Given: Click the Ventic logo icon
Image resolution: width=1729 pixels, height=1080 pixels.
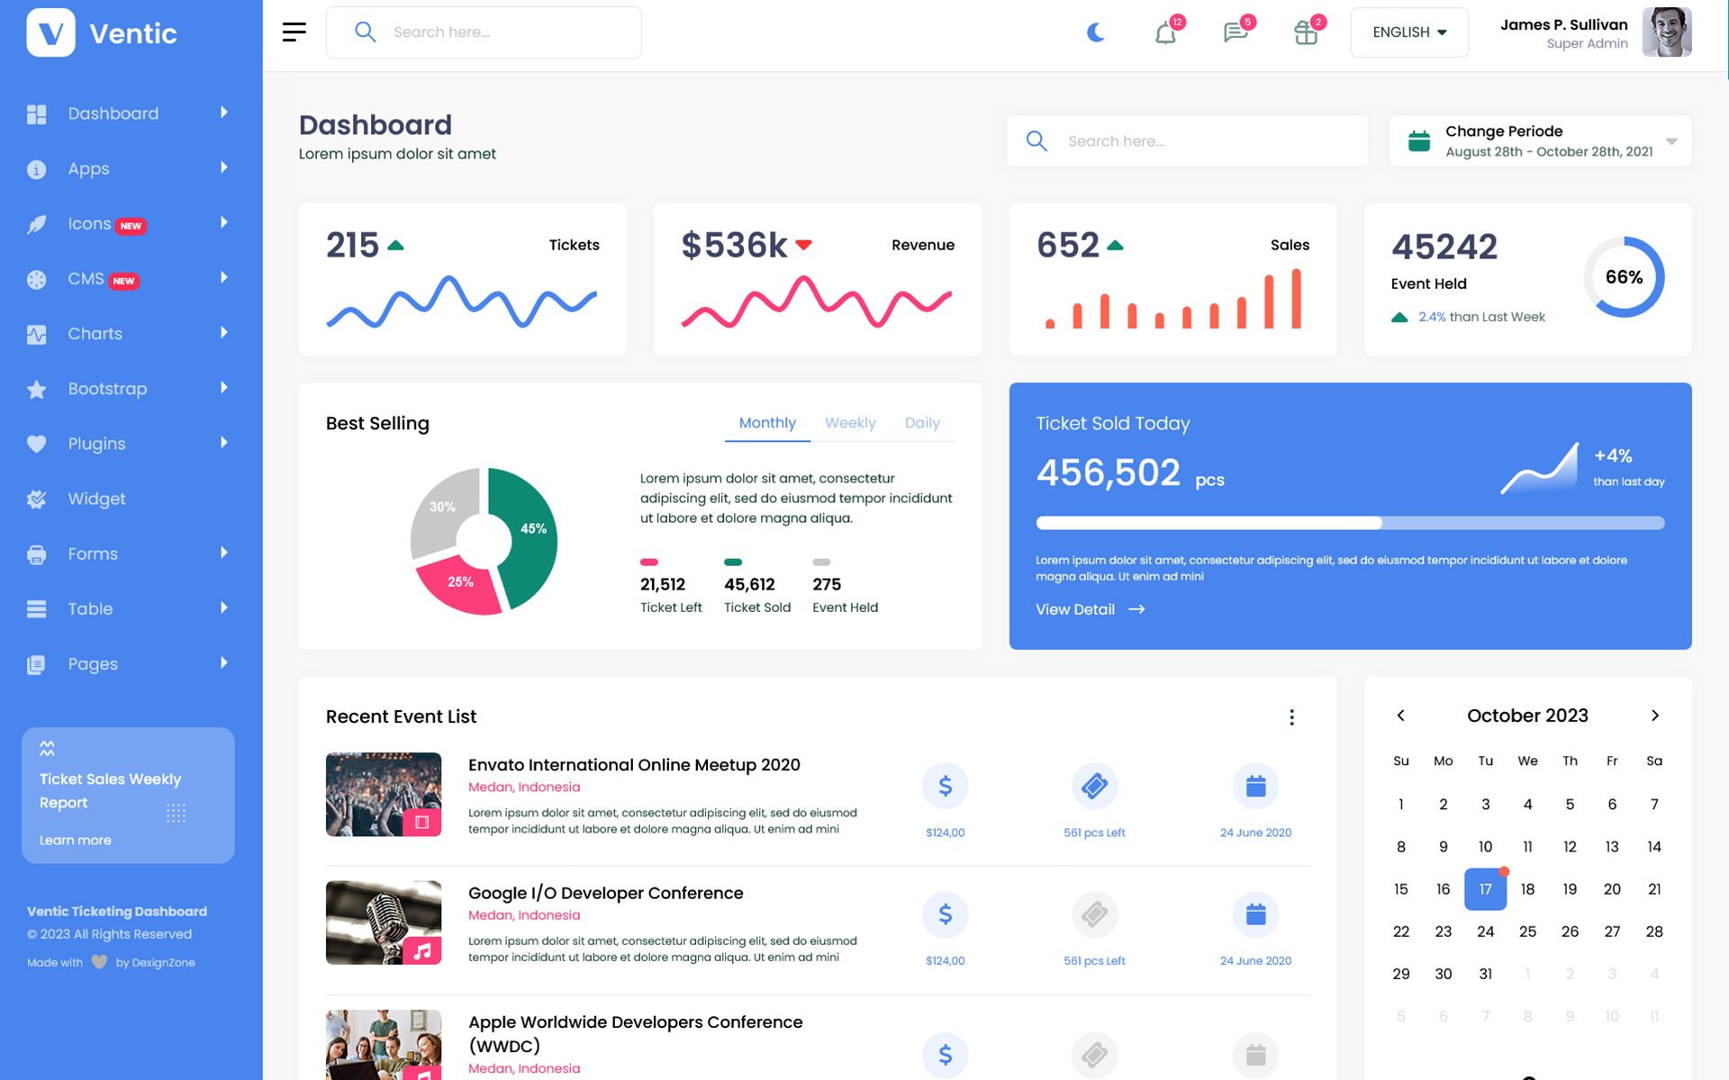Looking at the screenshot, I should click(x=51, y=33).
